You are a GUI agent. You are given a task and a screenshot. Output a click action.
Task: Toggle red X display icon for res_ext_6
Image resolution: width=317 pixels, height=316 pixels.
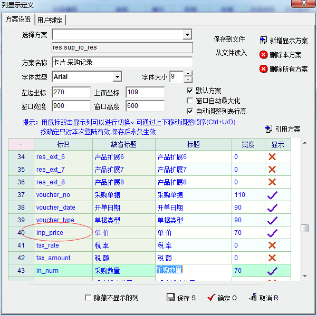coord(272,157)
